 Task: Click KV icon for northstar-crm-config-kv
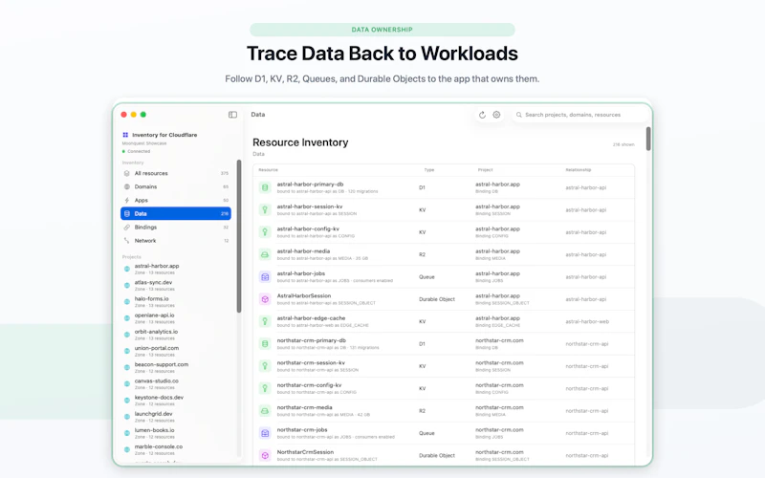click(x=265, y=389)
